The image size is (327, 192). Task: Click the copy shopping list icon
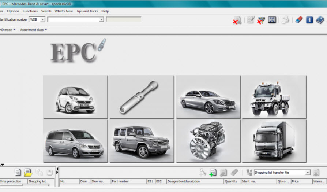coord(39,172)
